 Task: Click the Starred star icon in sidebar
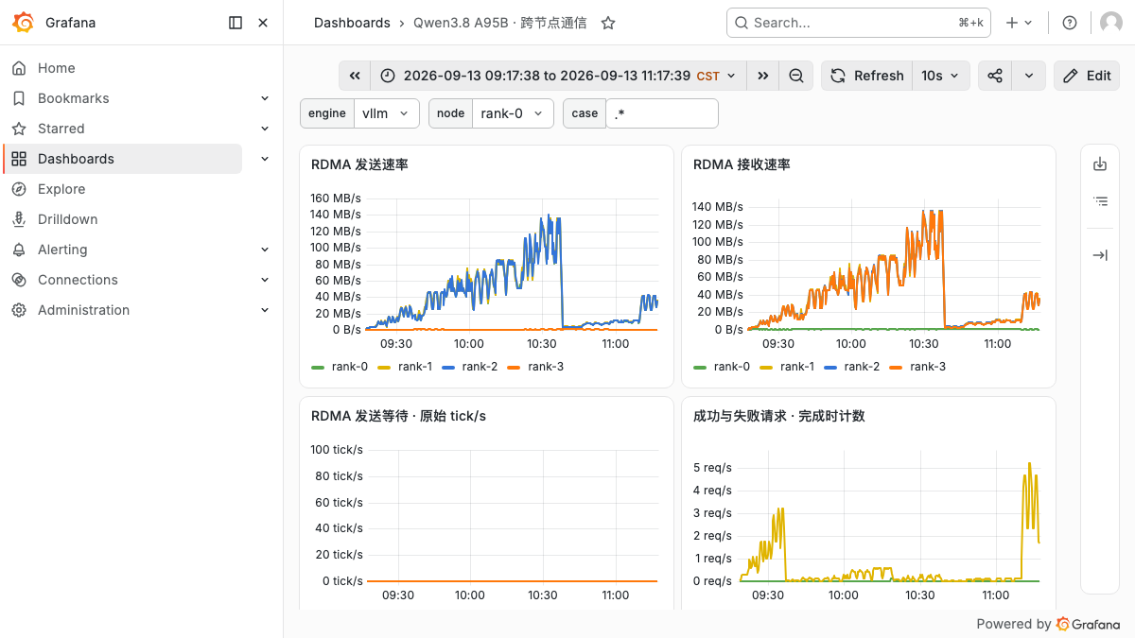point(19,129)
